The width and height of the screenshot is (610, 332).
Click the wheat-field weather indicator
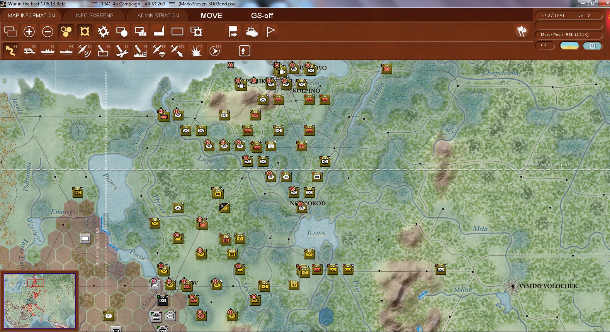point(569,46)
